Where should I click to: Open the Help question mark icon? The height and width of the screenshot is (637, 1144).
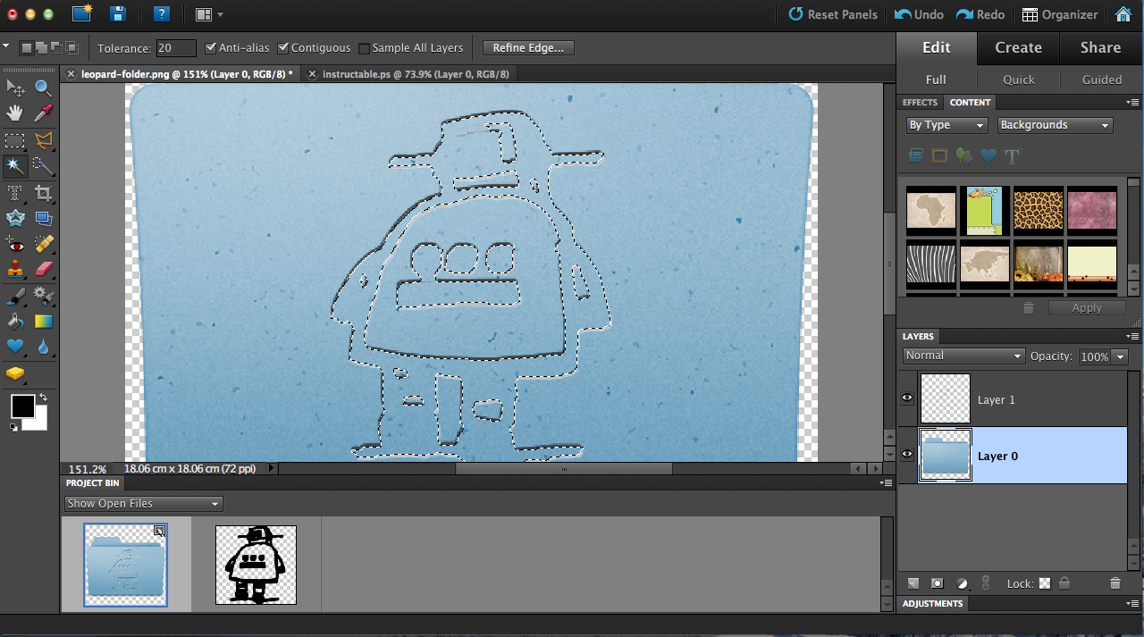pos(161,13)
